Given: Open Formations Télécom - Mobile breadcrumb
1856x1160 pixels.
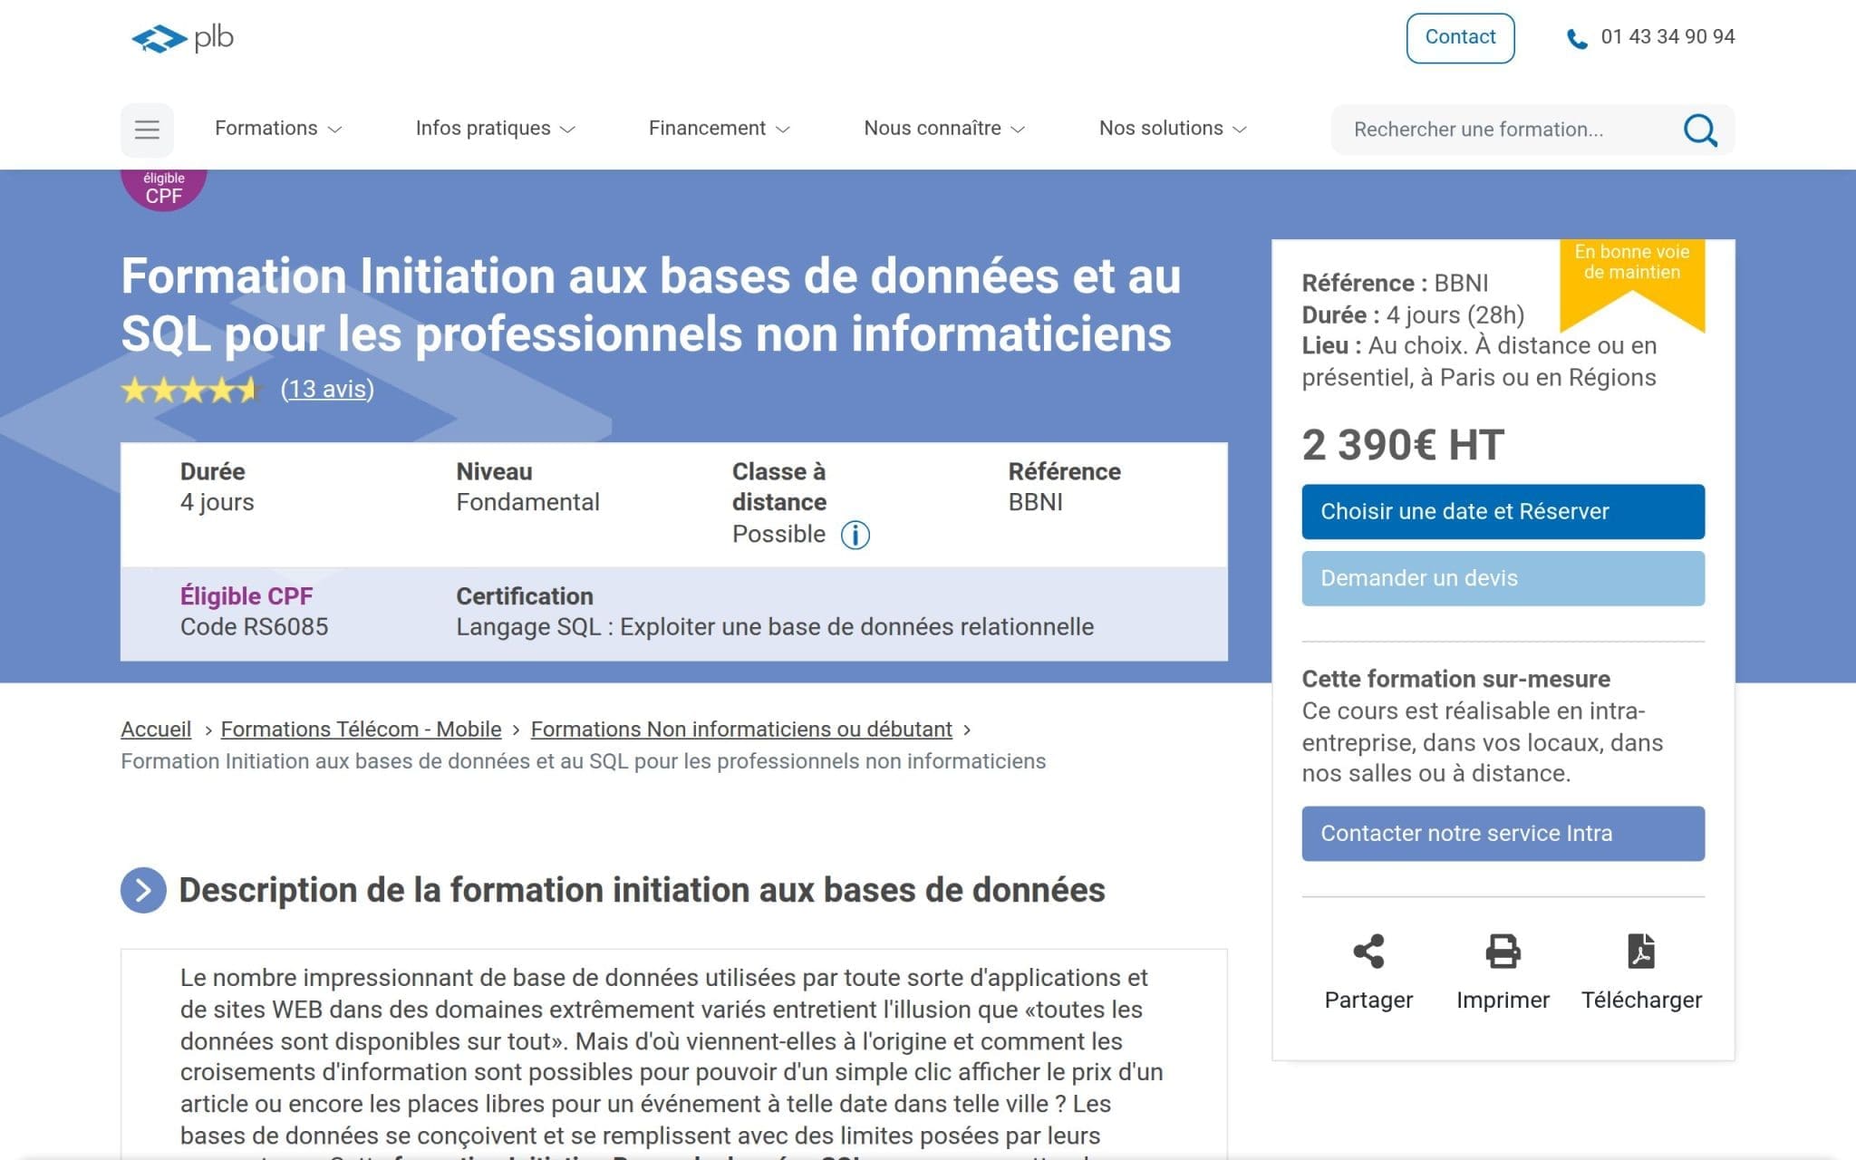Looking at the screenshot, I should pos(361,730).
